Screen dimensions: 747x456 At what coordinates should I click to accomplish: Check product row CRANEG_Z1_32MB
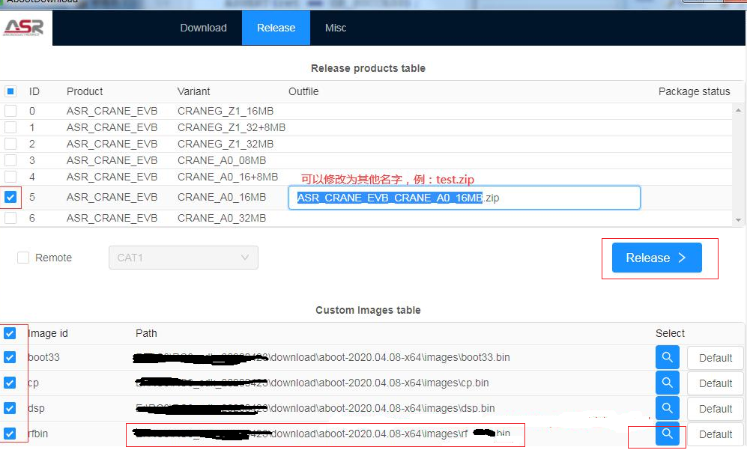[x=10, y=144]
